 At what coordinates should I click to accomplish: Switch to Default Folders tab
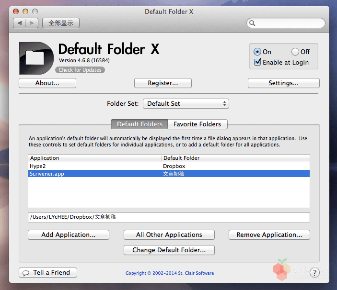[x=139, y=124]
